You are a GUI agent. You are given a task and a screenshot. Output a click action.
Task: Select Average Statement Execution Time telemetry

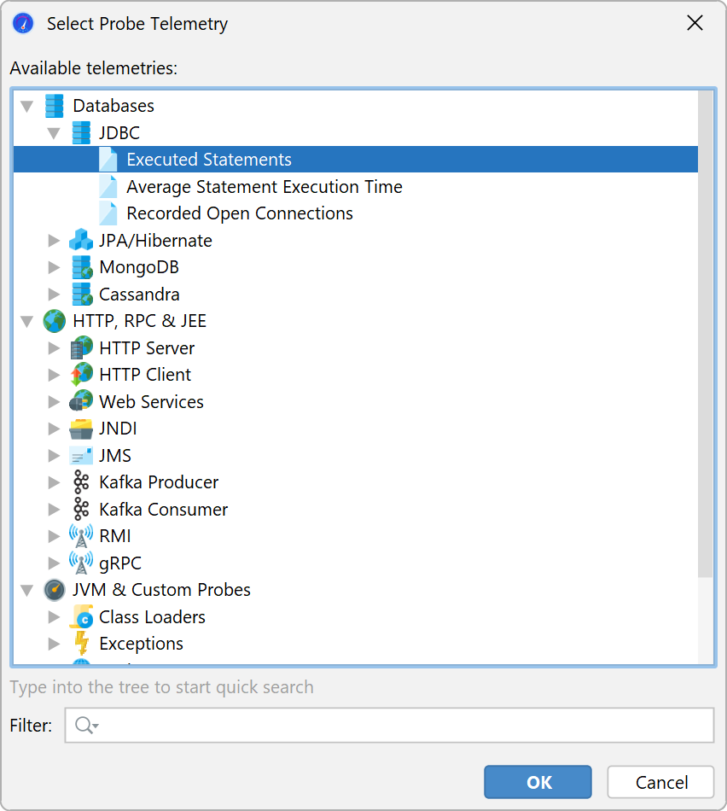point(264,187)
